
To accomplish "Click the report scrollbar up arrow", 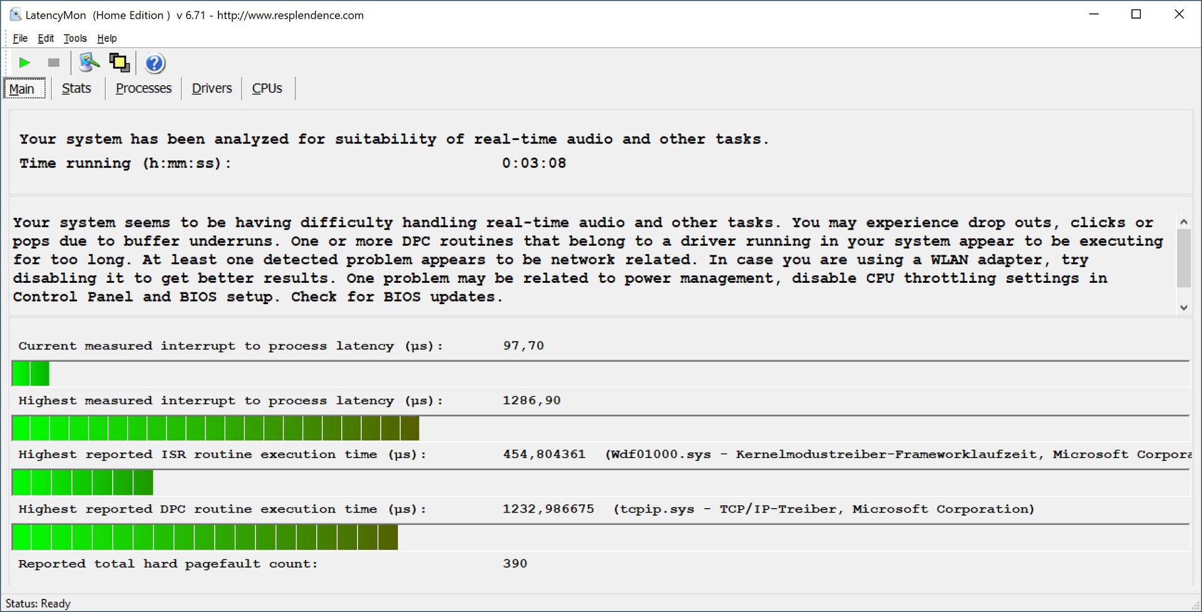I will [1183, 222].
